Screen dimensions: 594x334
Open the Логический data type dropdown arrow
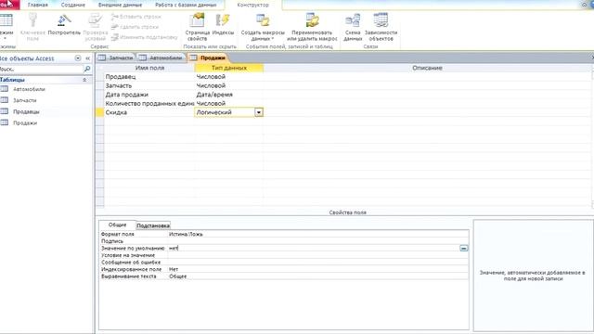[259, 112]
